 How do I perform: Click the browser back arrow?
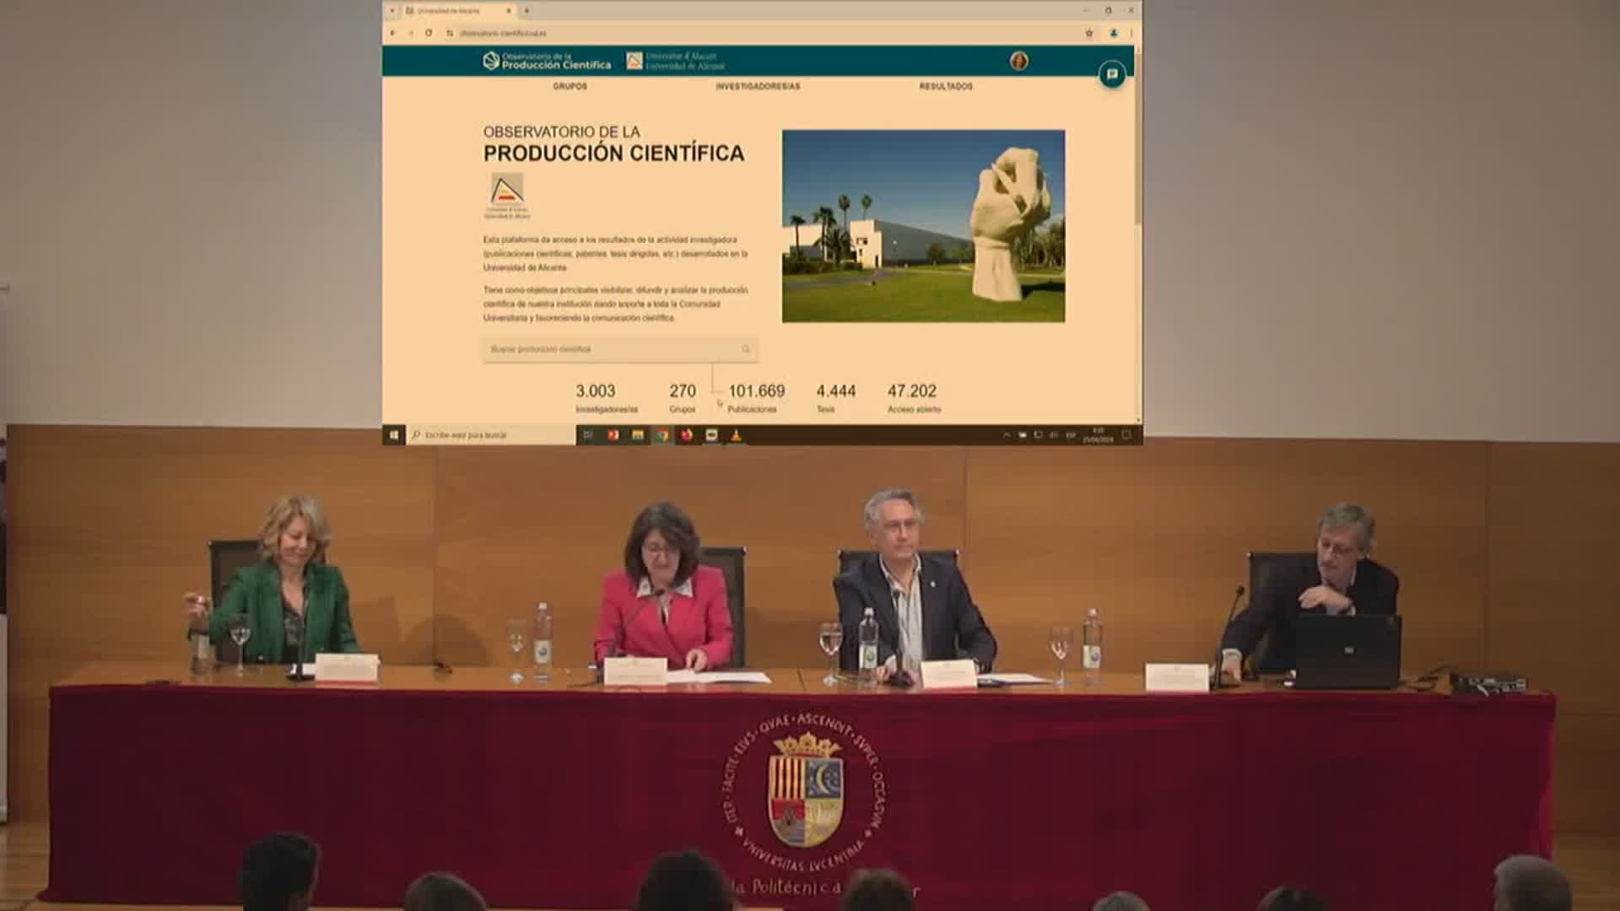(x=392, y=33)
